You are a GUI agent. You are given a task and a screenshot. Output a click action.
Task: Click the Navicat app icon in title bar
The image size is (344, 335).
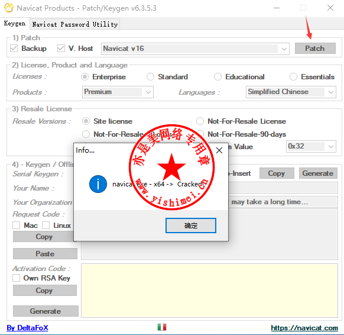[x=9, y=8]
